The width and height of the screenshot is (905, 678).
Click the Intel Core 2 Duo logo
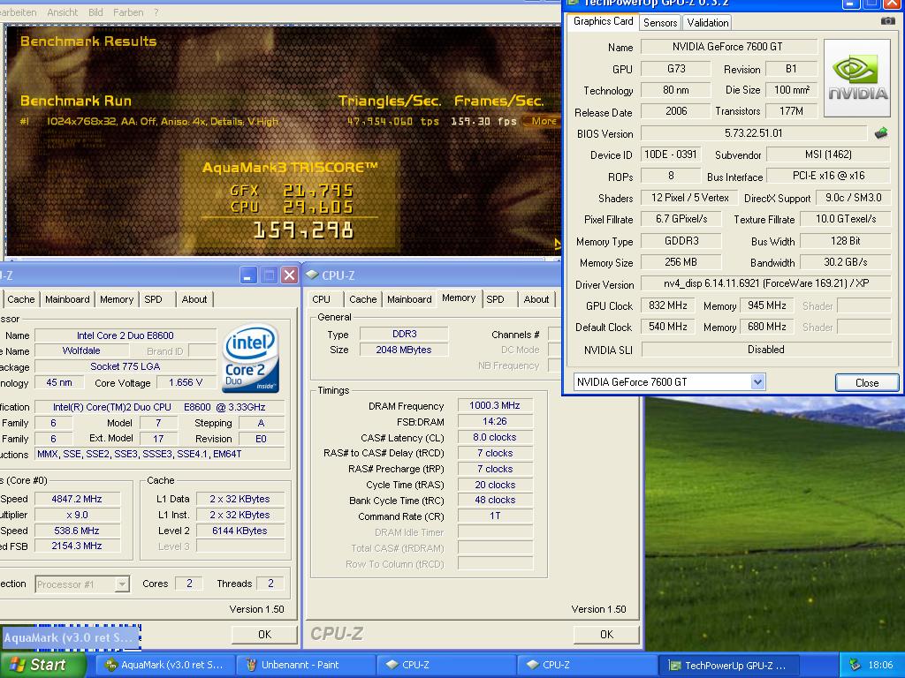click(252, 358)
